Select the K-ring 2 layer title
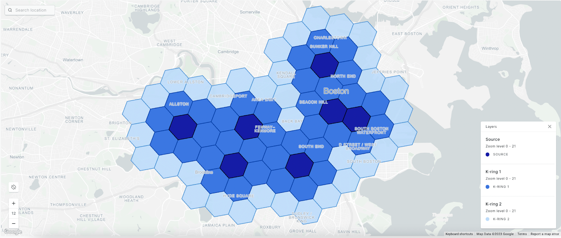561x238 pixels. tap(493, 204)
